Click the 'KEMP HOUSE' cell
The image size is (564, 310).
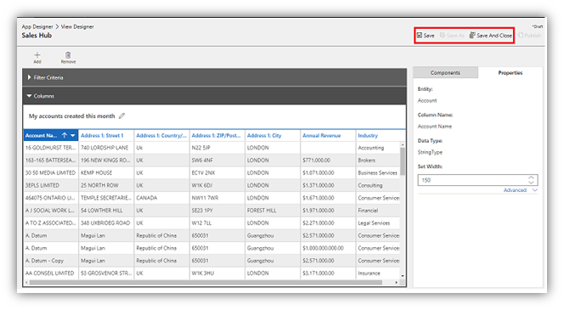[106, 172]
